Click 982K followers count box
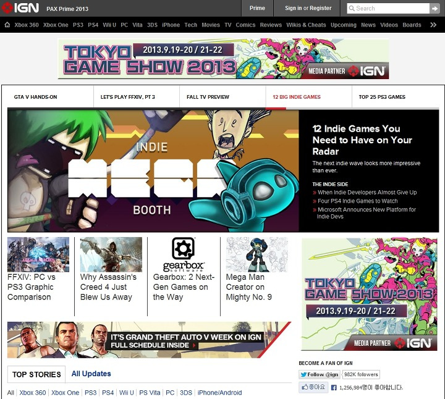445x399 pixels. point(361,374)
